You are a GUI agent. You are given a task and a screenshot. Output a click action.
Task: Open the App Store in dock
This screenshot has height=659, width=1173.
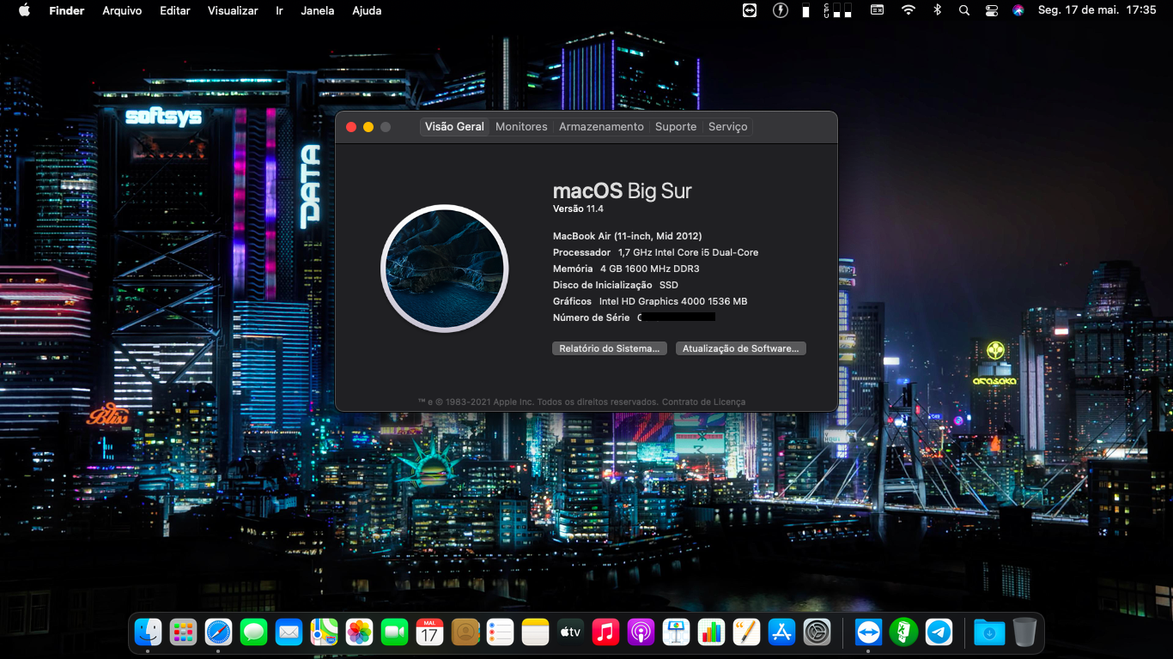click(x=781, y=632)
